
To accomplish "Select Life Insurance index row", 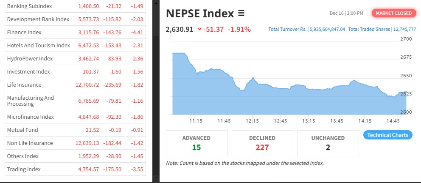I will pyautogui.click(x=24, y=85).
